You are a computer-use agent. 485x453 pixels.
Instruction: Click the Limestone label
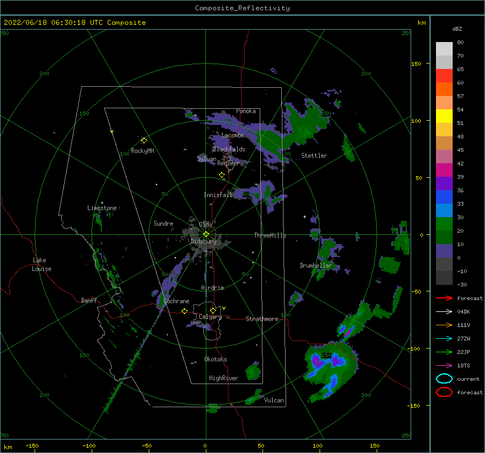tap(102, 208)
